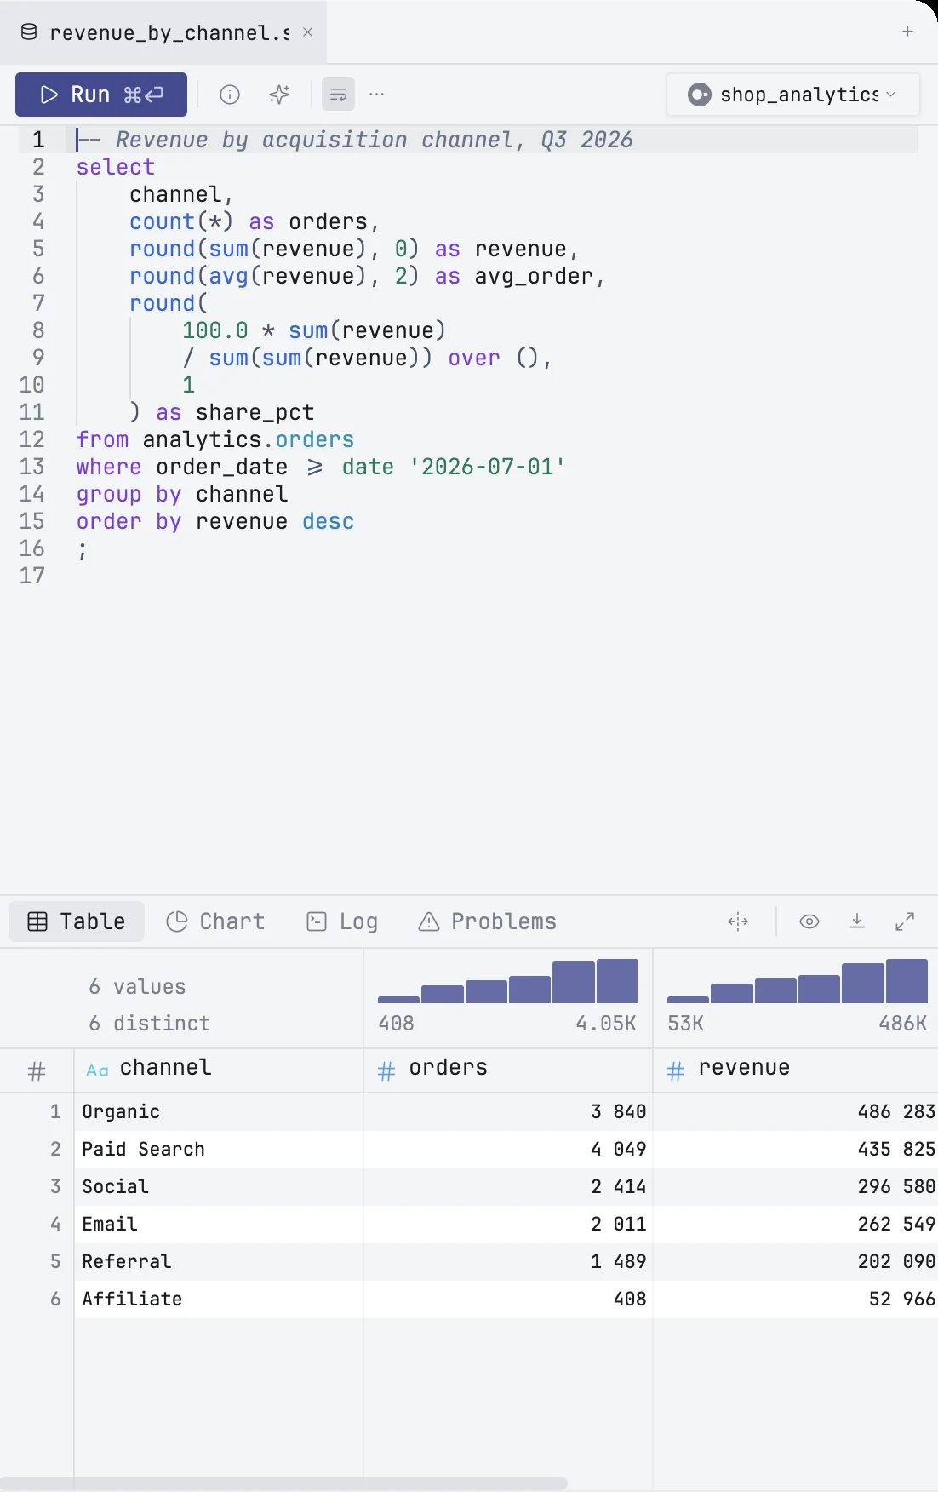Open the shop_analytics connection dropdown
938x1492 pixels.
[792, 95]
